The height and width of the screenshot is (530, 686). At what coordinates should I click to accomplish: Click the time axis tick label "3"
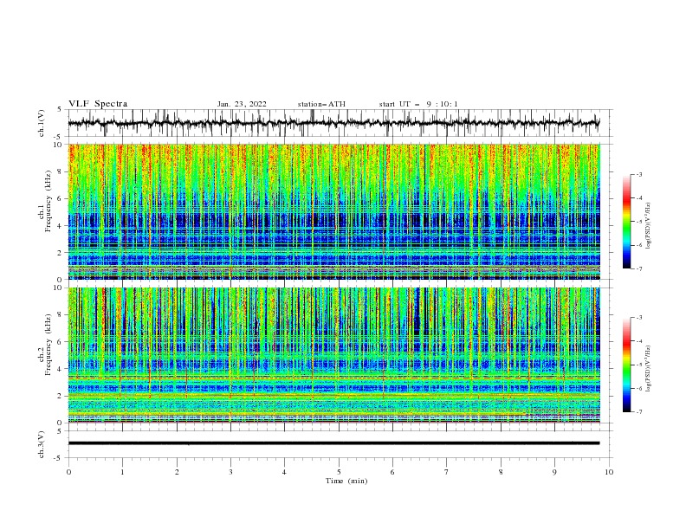230,472
